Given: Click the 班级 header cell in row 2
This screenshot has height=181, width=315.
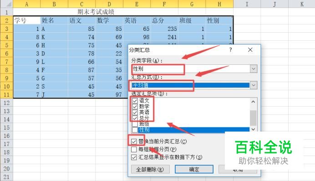Looking at the screenshot, I should pyautogui.click(x=192, y=20).
